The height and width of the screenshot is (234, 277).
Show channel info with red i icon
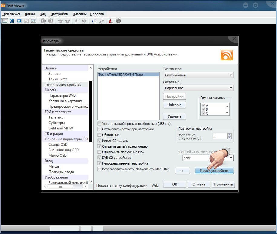(111, 21)
